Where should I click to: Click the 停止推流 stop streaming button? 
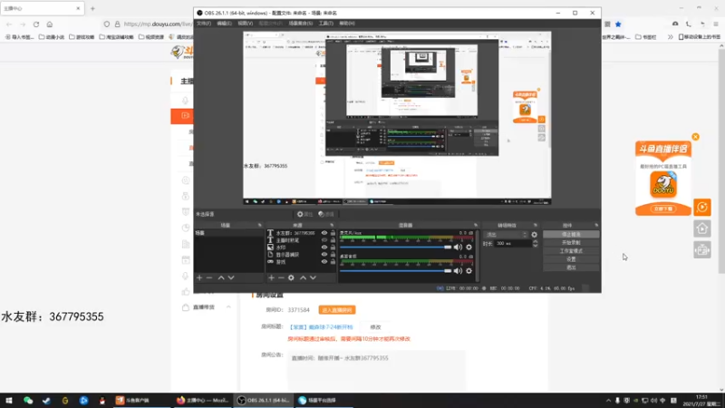[x=571, y=235]
